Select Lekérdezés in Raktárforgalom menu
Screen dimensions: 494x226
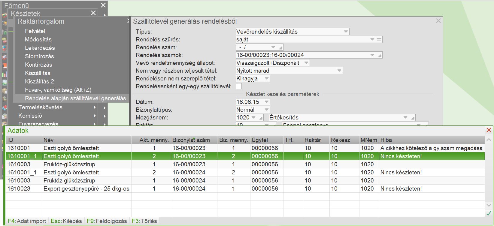(40, 48)
